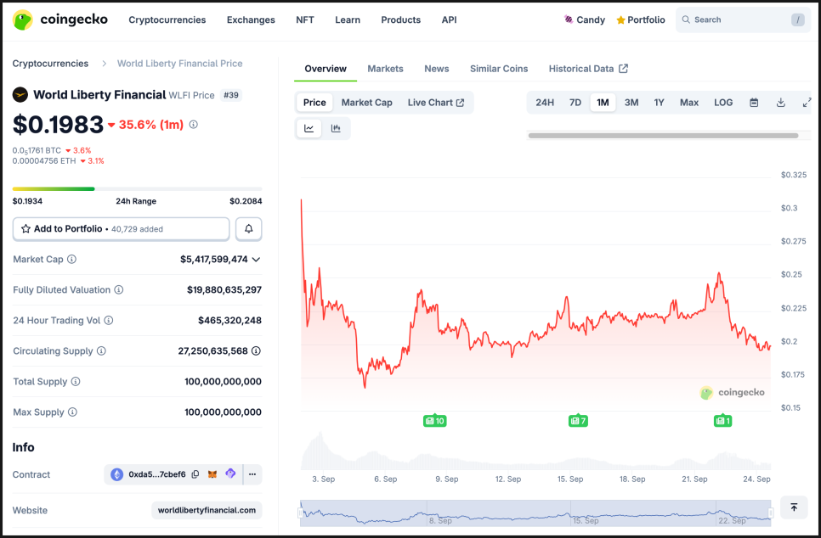The image size is (821, 538).
Task: Download chart data icon
Action: coord(781,103)
